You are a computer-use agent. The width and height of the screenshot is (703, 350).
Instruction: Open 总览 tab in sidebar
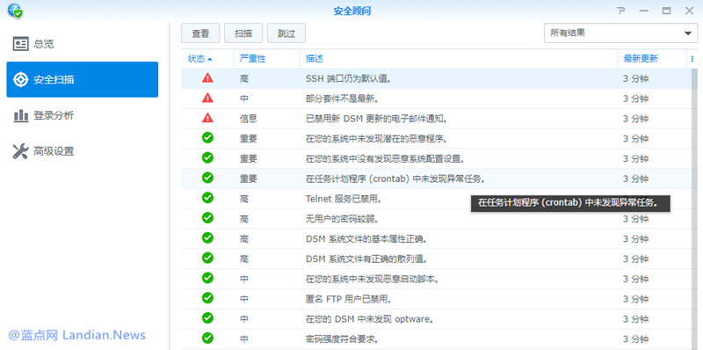tap(82, 44)
